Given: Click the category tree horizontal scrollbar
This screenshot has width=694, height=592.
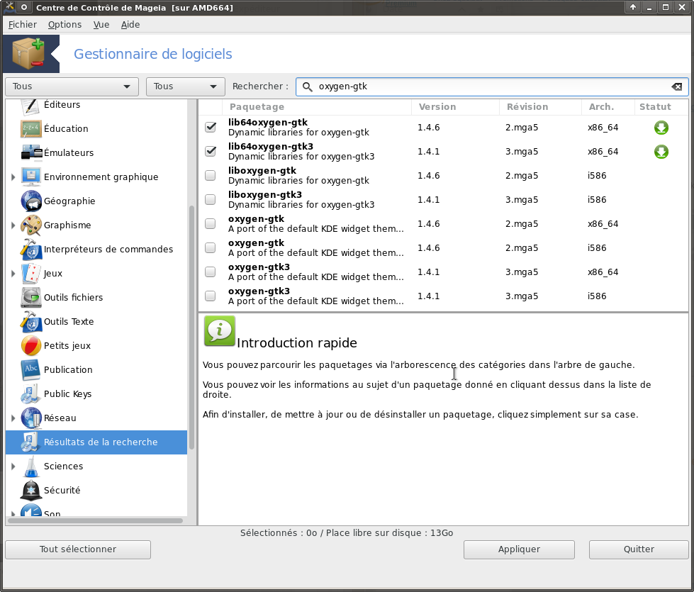Looking at the screenshot, I should [95, 520].
